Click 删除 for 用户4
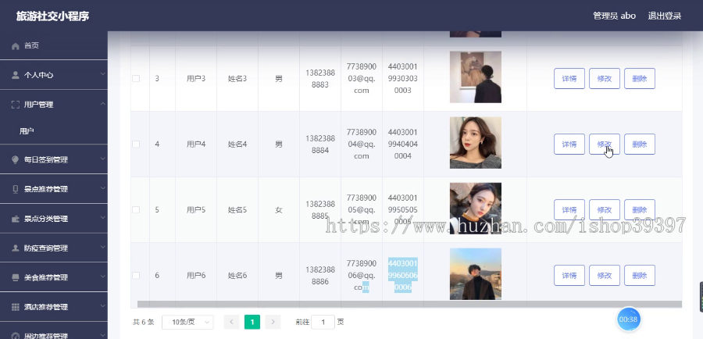Viewport: 703px width, 339px height. pos(639,144)
